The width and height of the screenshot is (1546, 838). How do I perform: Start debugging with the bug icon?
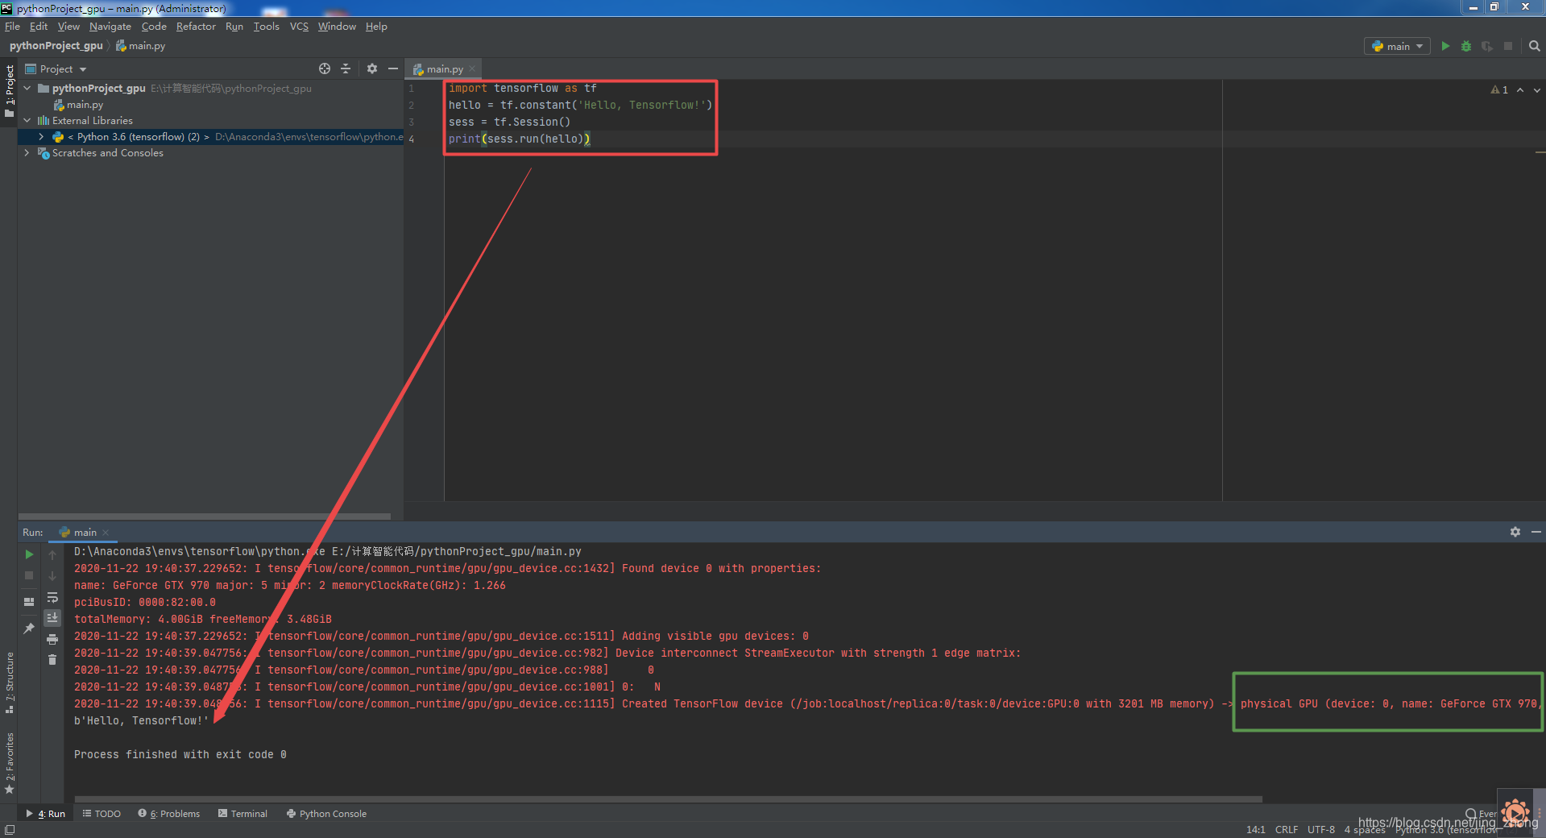pos(1466,47)
